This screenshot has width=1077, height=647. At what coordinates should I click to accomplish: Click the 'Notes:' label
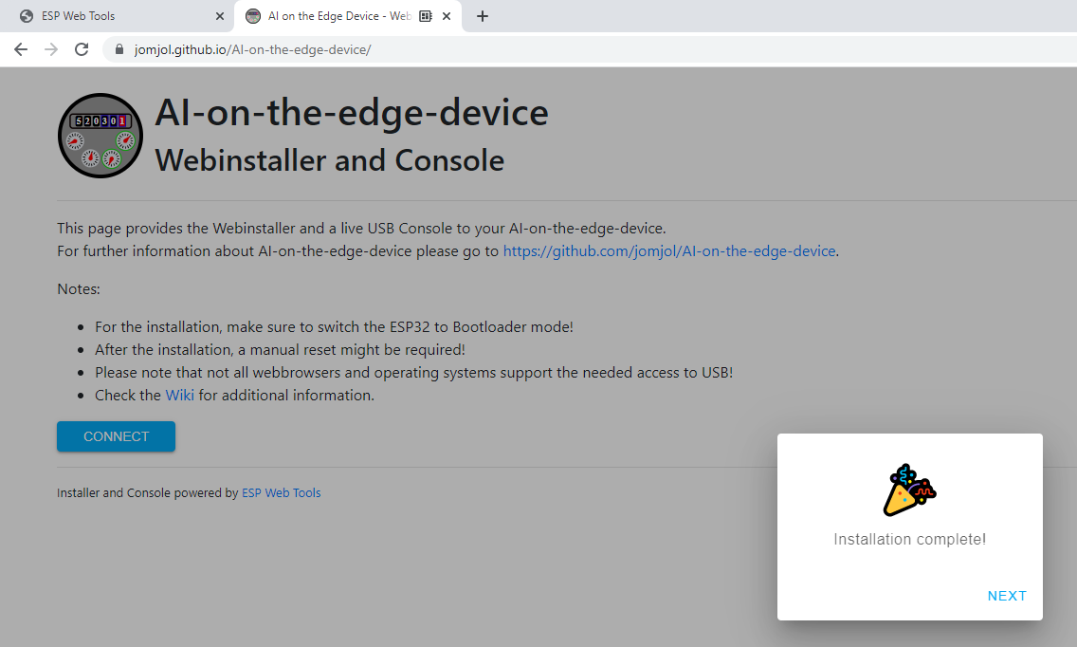[x=79, y=288]
